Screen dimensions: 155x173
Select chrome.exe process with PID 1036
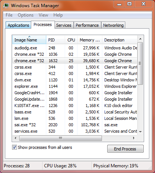(x=75, y=54)
